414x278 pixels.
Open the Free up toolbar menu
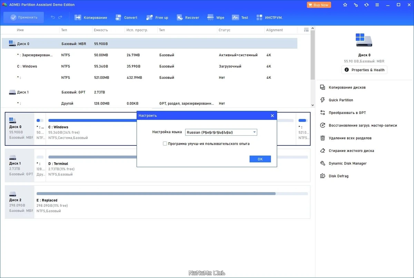tap(157, 18)
